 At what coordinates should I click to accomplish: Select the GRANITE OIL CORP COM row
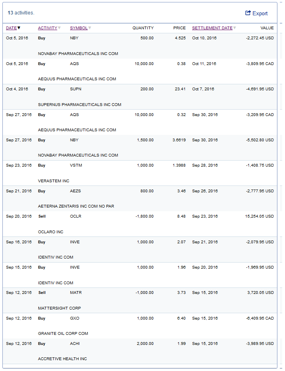click(63, 334)
